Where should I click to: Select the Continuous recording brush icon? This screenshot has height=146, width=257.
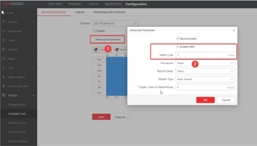[95, 50]
